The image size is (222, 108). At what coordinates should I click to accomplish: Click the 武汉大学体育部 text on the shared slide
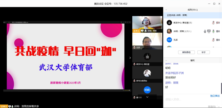66,67
